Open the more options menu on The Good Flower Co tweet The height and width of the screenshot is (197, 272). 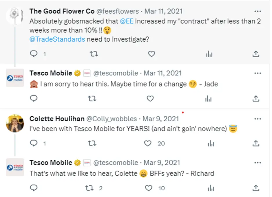click(258, 11)
